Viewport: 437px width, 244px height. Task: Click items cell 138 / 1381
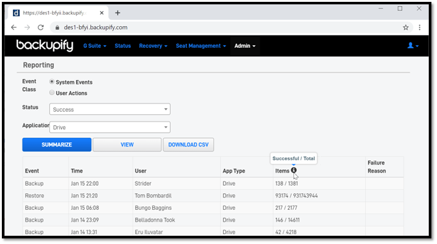(x=286, y=183)
